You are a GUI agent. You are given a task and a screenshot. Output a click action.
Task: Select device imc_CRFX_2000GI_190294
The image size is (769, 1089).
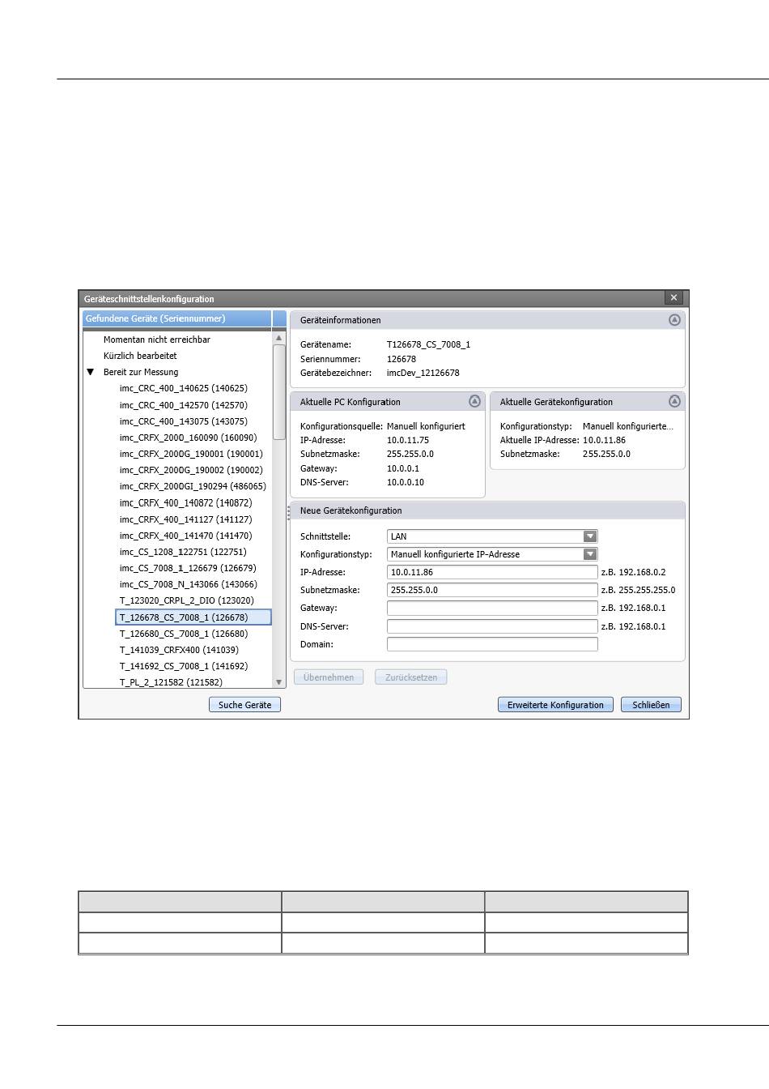(193, 486)
